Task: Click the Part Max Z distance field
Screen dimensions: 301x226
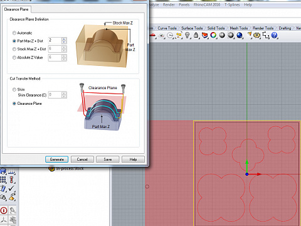Action: coord(55,41)
